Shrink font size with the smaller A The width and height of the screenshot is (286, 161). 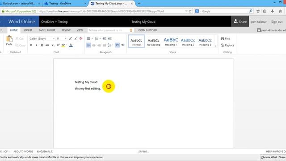[x=76, y=38]
